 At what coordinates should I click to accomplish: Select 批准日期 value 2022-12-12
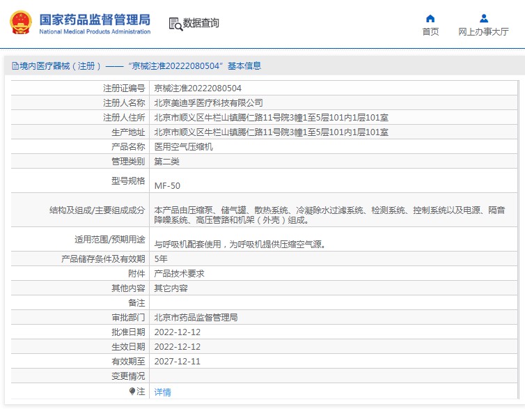tap(177, 332)
